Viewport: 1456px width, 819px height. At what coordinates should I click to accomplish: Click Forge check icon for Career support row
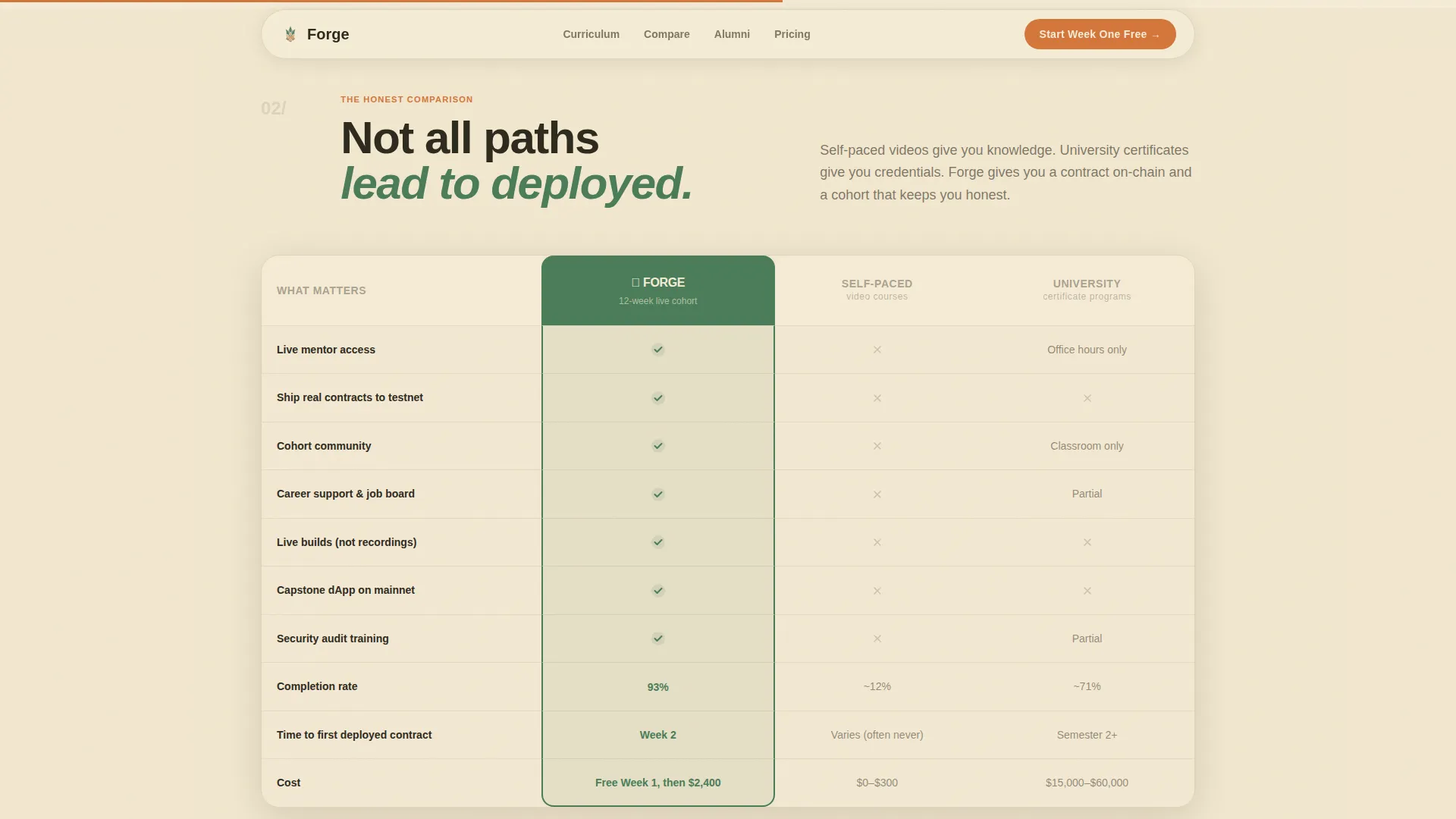point(658,494)
